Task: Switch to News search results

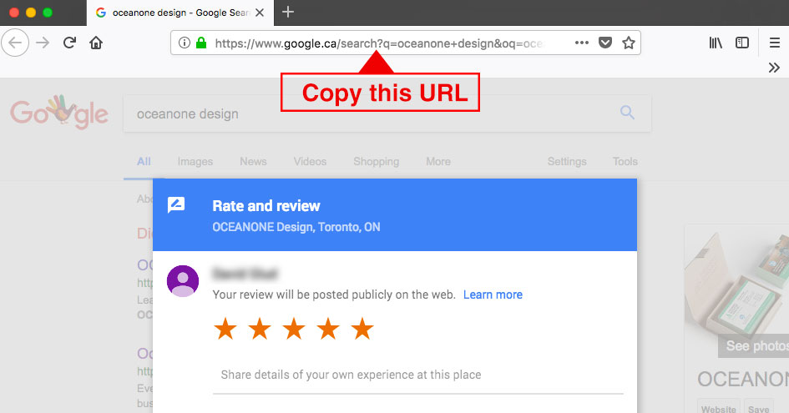Action: [x=253, y=162]
